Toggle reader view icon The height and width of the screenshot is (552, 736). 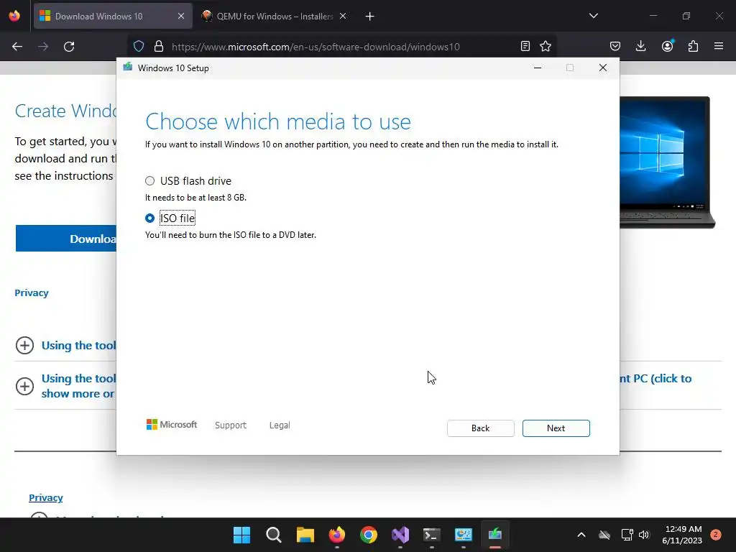pos(525,46)
